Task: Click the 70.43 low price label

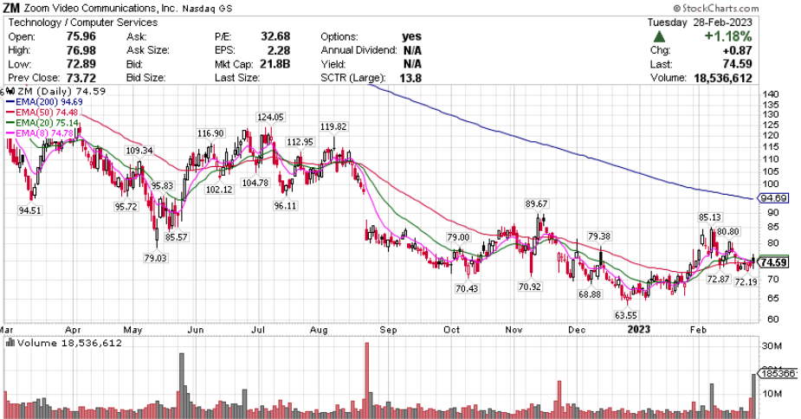Action: click(467, 288)
